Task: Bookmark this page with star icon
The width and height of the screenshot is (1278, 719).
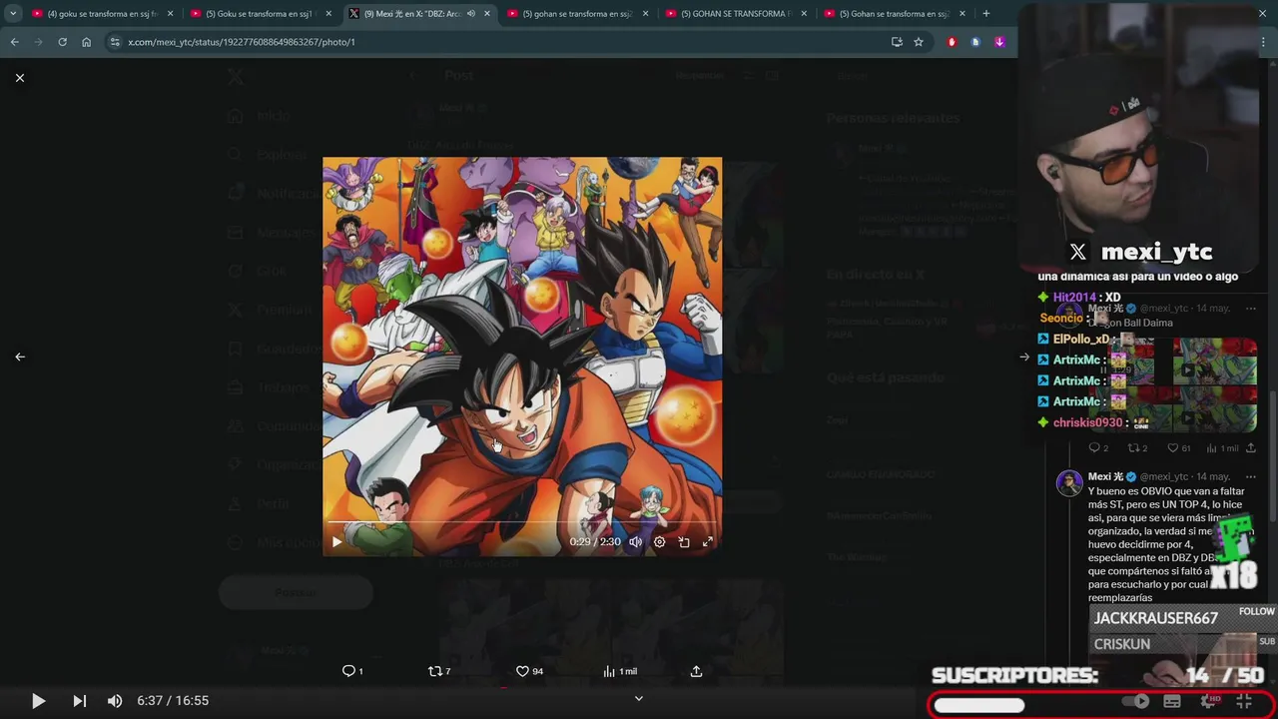Action: click(x=919, y=42)
